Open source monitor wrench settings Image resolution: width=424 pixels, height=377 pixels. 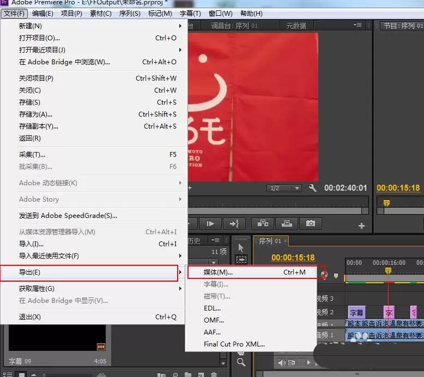pos(312,188)
